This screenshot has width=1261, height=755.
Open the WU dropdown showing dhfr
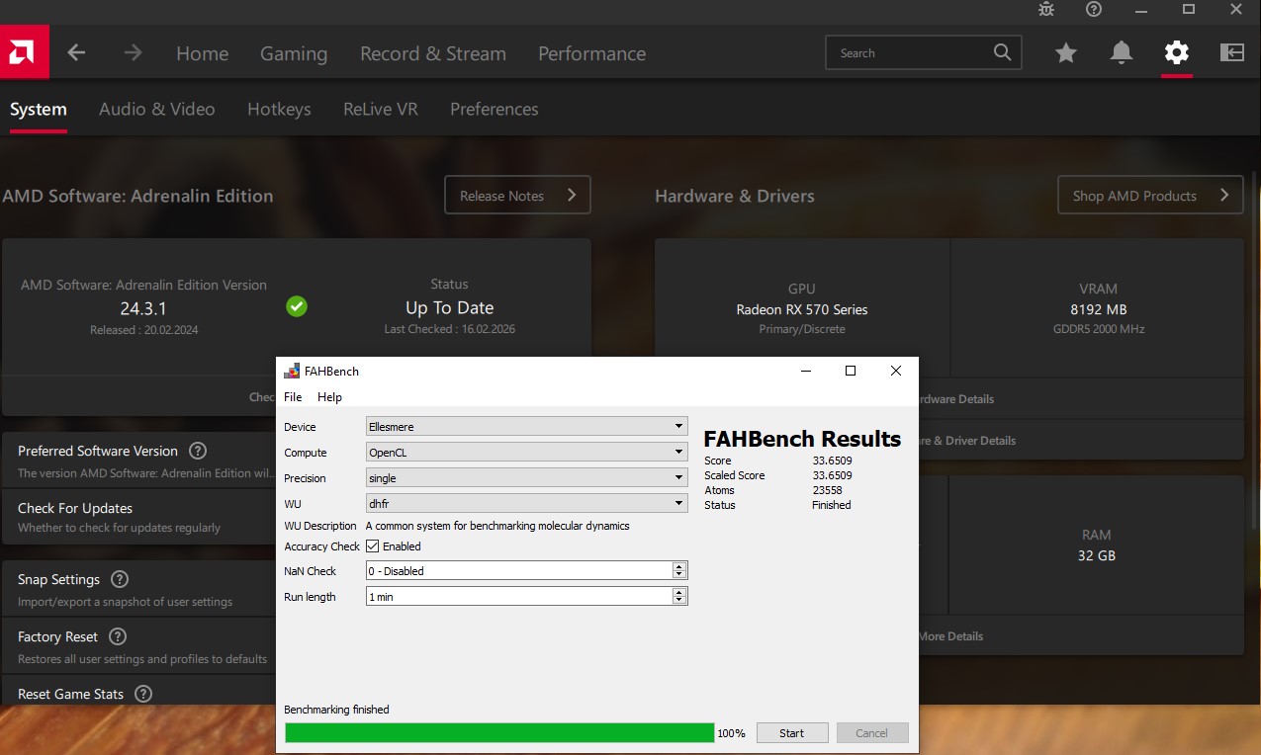tap(526, 503)
